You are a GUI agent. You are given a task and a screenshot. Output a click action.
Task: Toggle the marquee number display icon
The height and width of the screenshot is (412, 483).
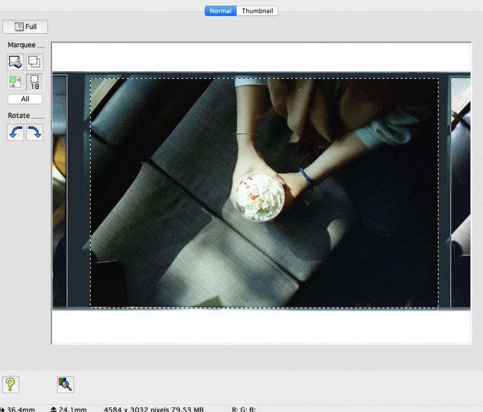[35, 82]
